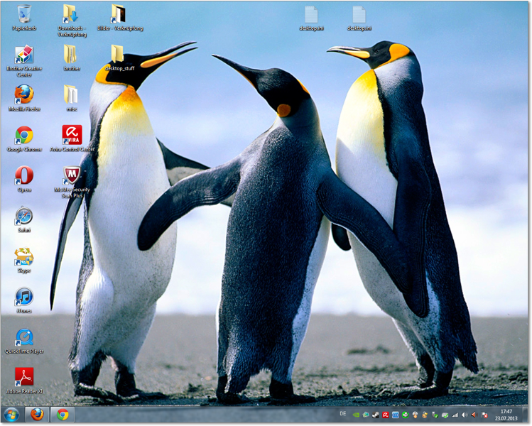Select the Bilder - Verknüpfung folder shortcut
Screen dimensions: 532x426
click(119, 14)
